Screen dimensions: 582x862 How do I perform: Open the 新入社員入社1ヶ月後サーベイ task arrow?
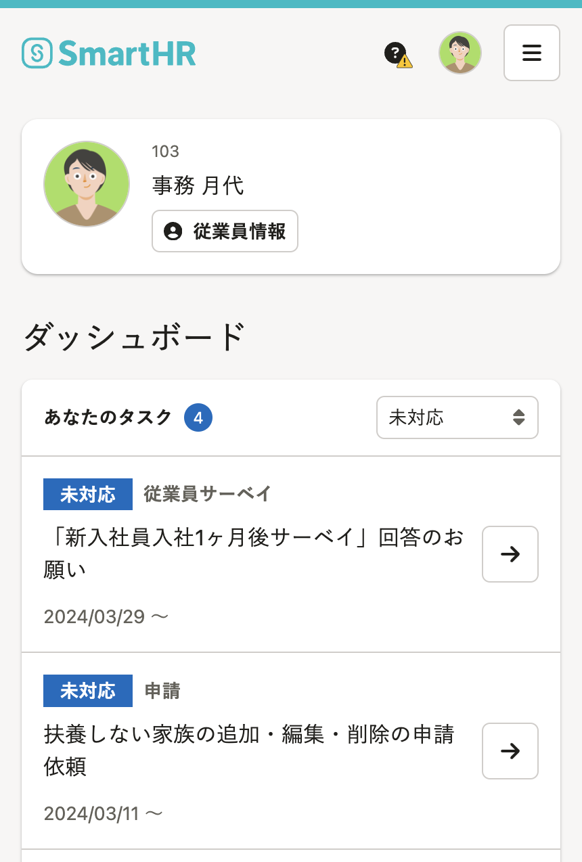(x=510, y=554)
